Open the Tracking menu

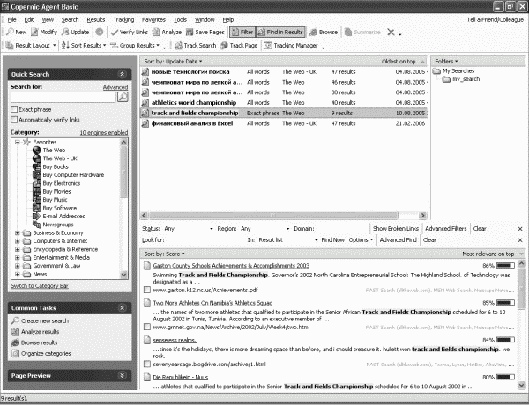[123, 20]
